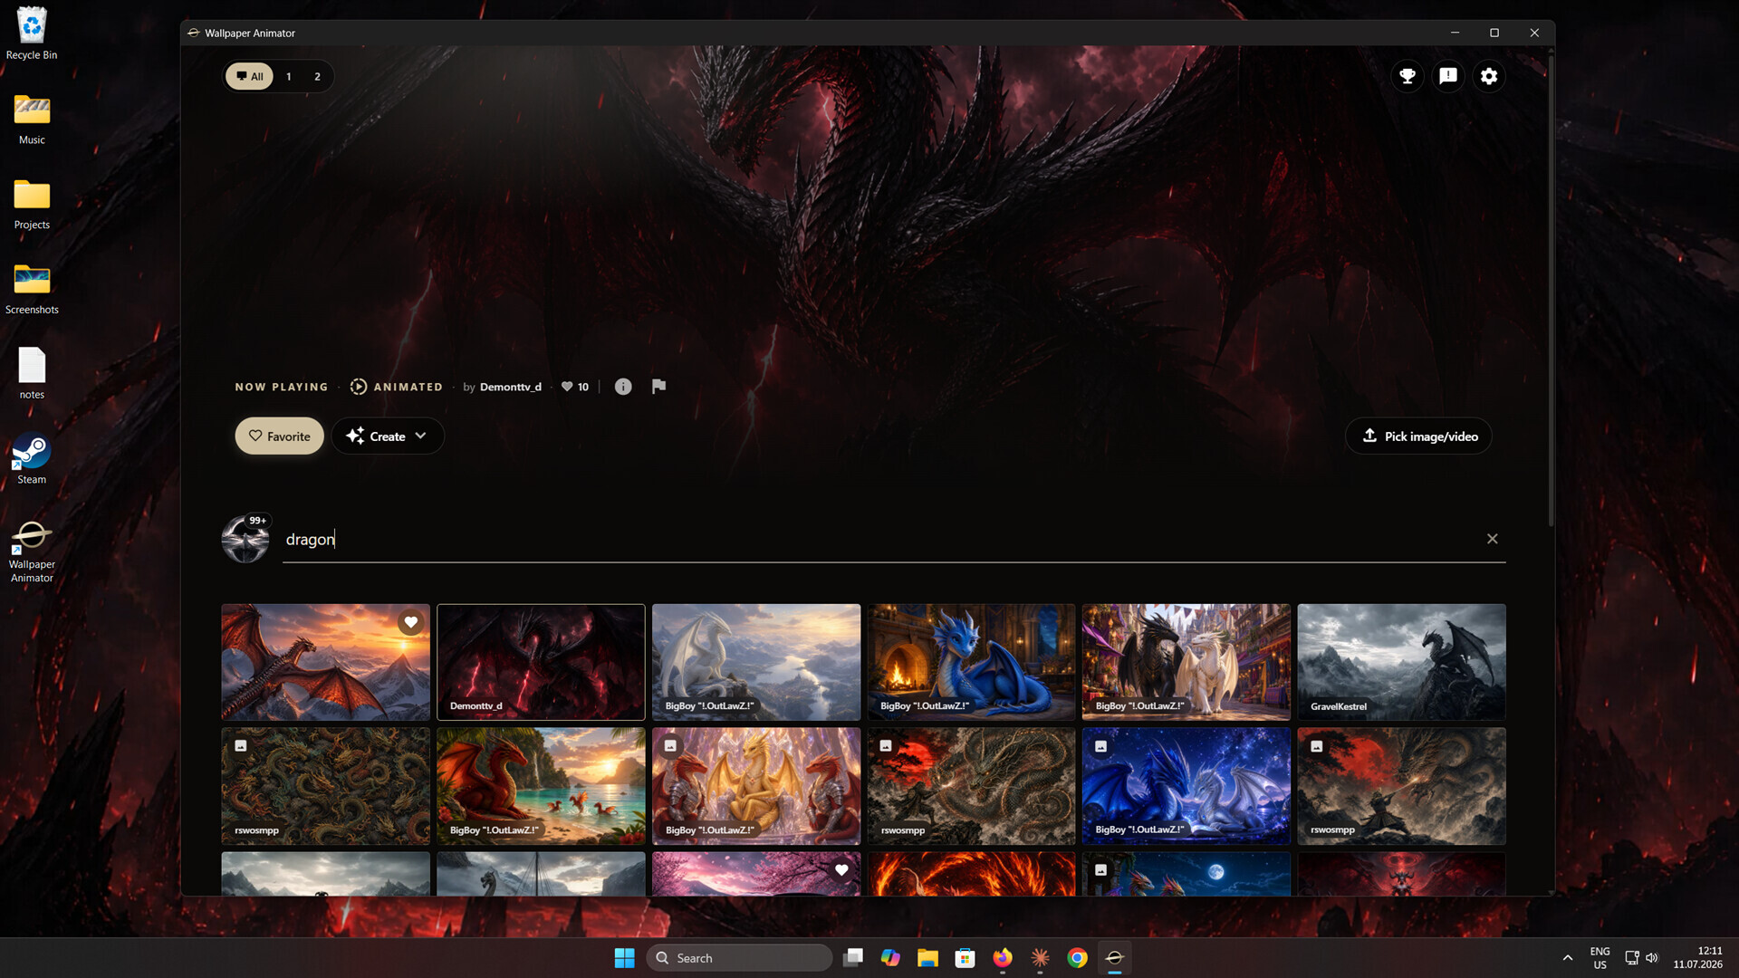Toggle the Favorite button for current wallpaper
Image resolution: width=1739 pixels, height=978 pixels.
pos(279,436)
